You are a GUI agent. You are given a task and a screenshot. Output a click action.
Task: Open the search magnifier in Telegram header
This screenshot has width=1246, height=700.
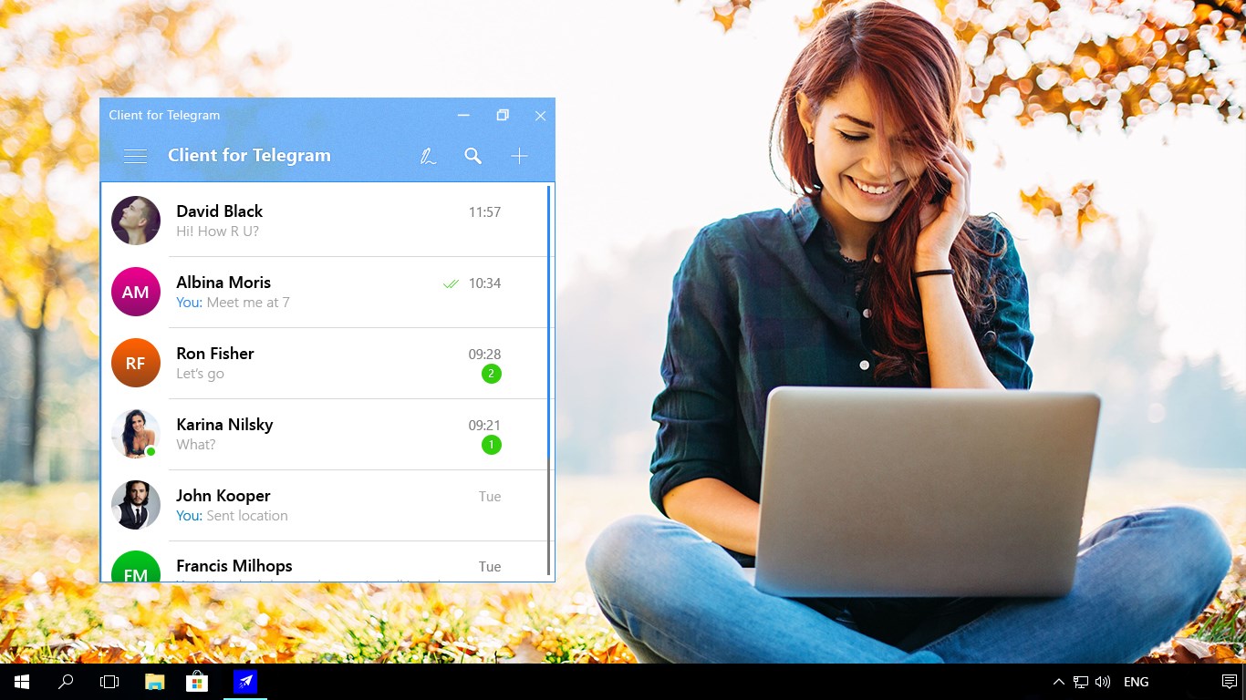pyautogui.click(x=472, y=156)
